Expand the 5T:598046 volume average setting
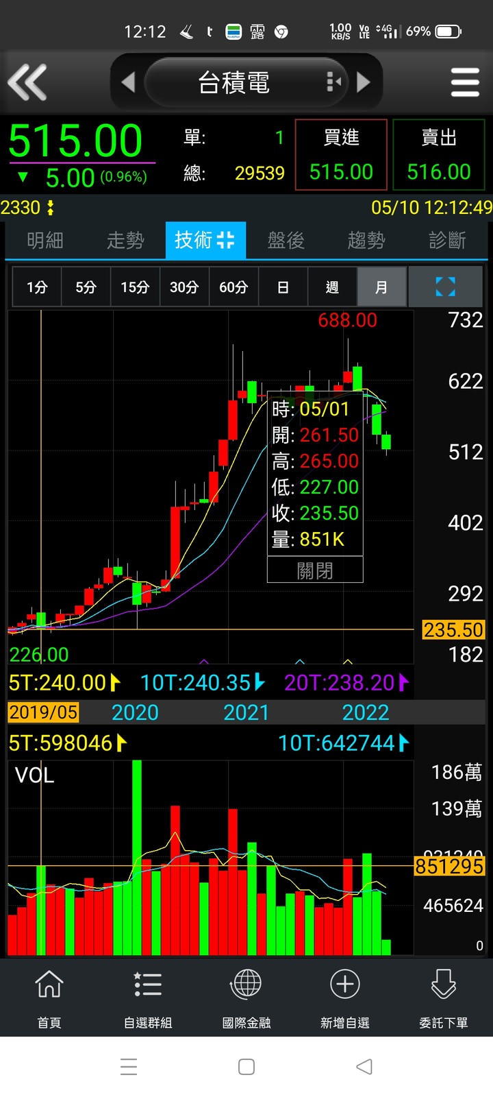The width and height of the screenshot is (493, 1097). (x=67, y=743)
